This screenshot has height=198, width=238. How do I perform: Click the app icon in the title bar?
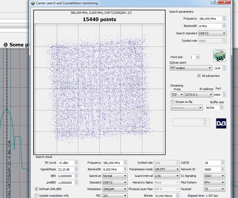pyautogui.click(x=33, y=3)
